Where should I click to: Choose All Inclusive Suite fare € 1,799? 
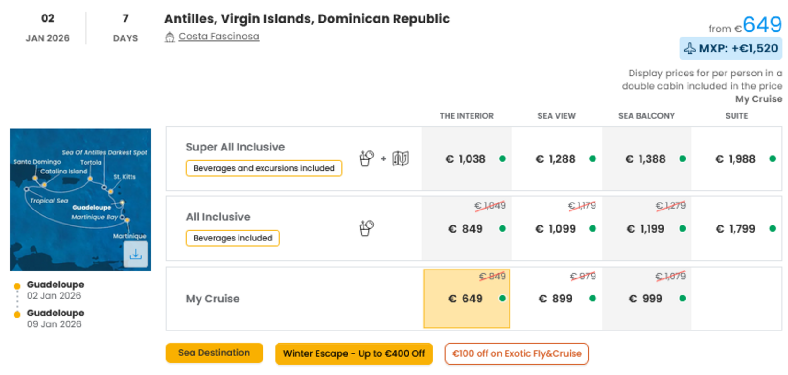736,228
